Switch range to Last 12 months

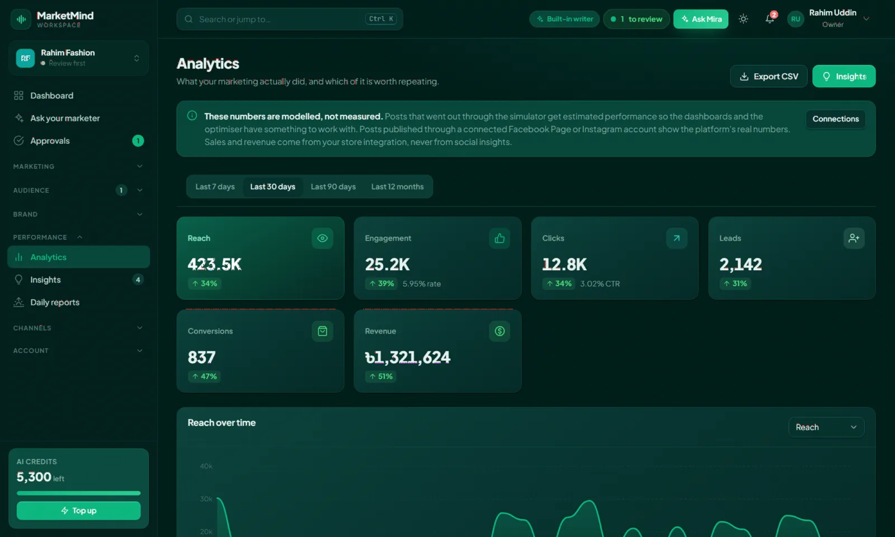(398, 187)
